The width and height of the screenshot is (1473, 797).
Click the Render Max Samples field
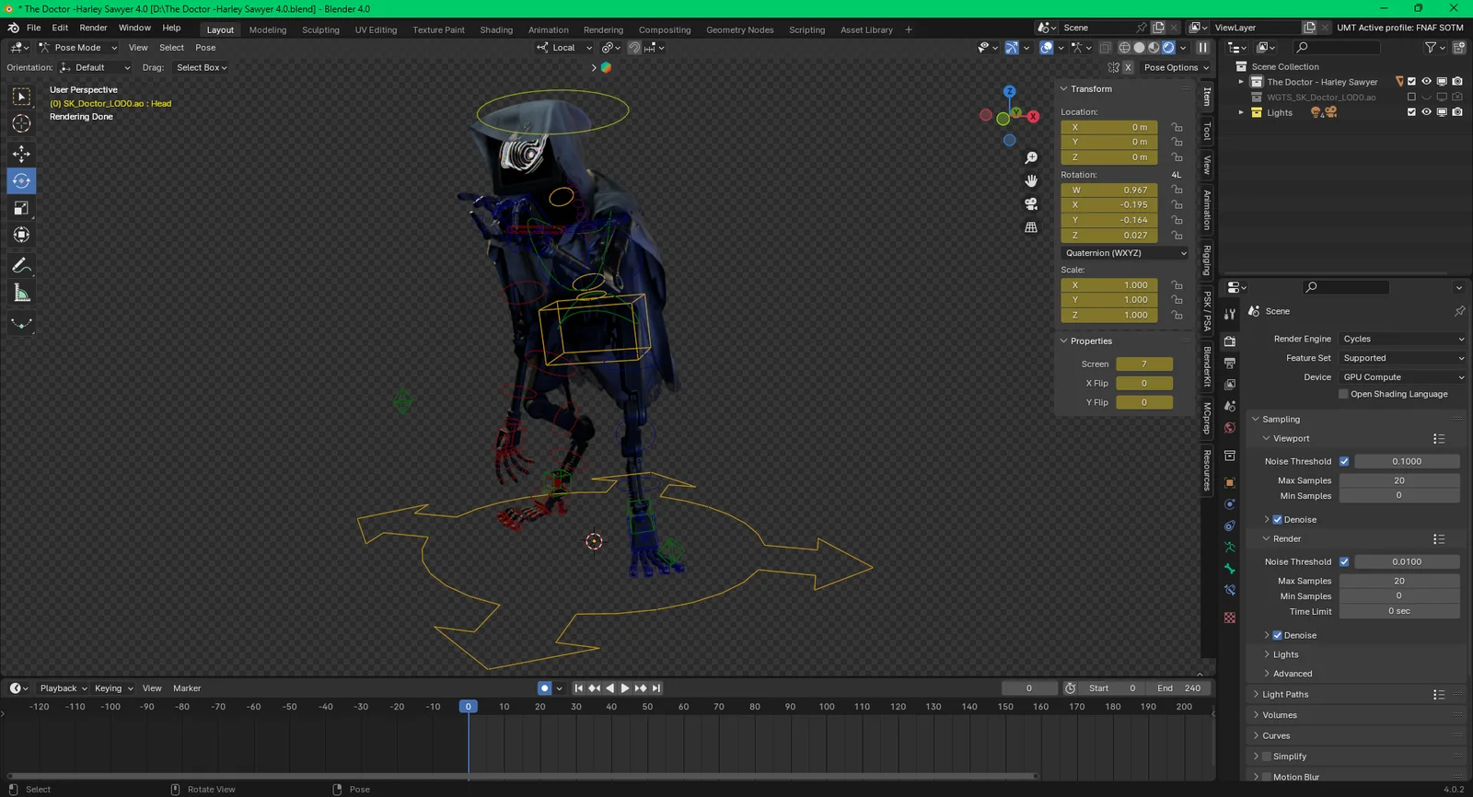pyautogui.click(x=1398, y=581)
